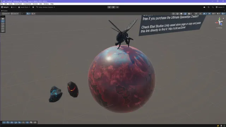
Task: Click the Pause button
Action: 113,7
